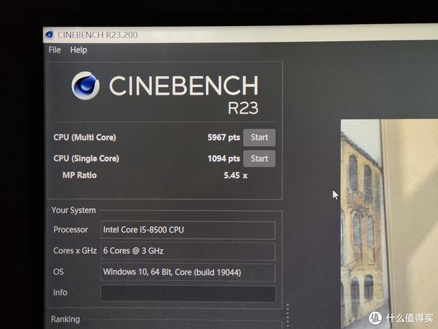Click the Cinebench icon in title bar
Screen dimensions: 438x329
[50, 34]
